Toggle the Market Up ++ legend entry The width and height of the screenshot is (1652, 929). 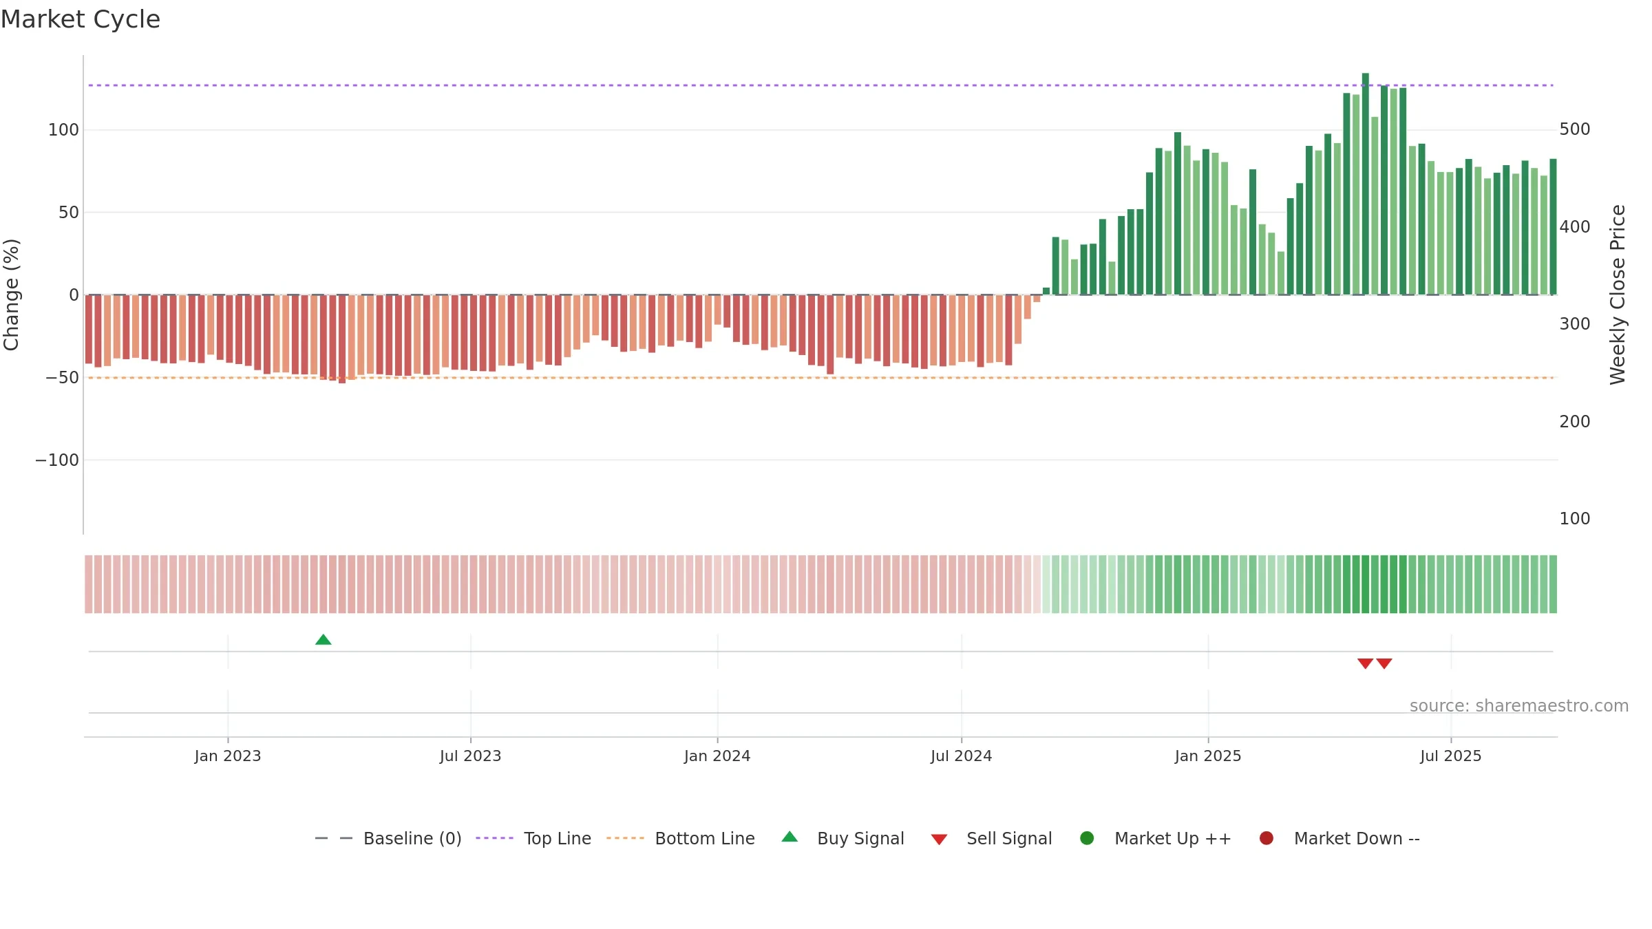(1156, 838)
